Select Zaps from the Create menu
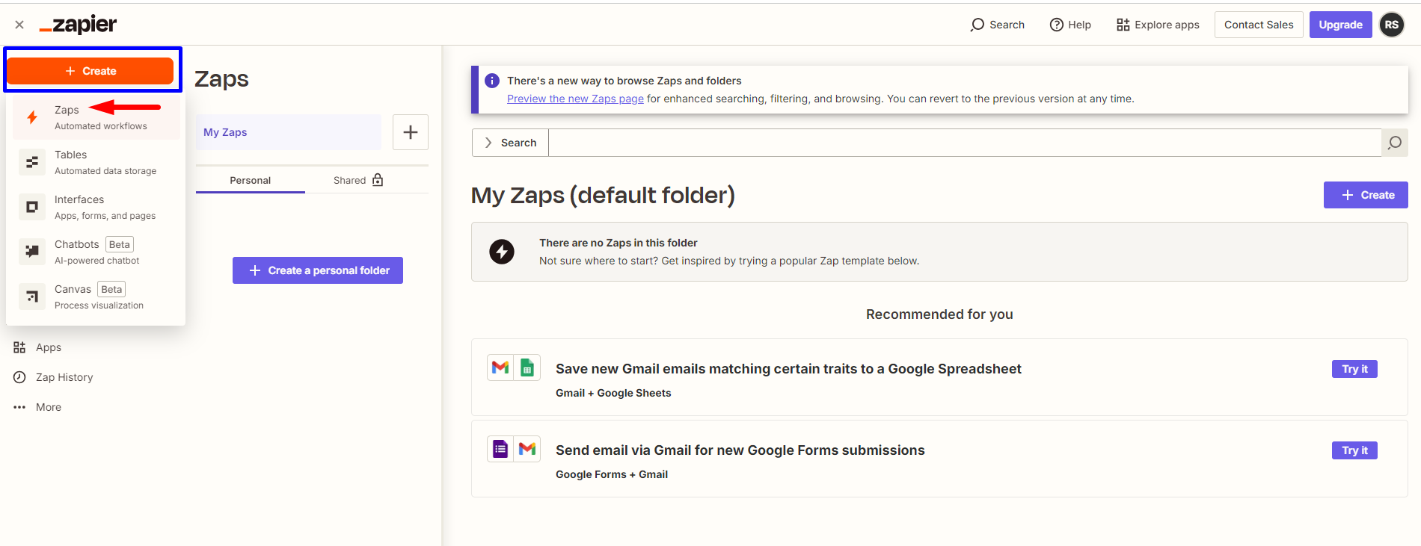1421x546 pixels. click(x=96, y=117)
